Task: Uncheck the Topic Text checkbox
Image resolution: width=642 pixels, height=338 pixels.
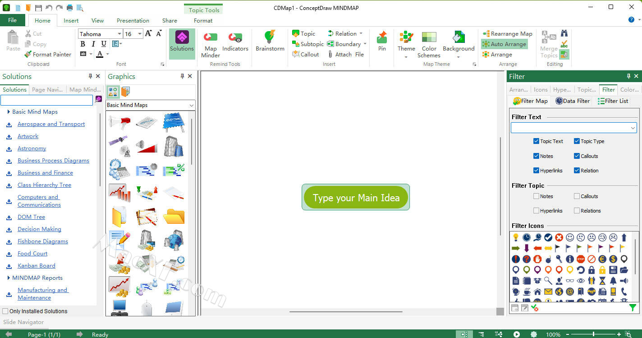Action: point(536,141)
